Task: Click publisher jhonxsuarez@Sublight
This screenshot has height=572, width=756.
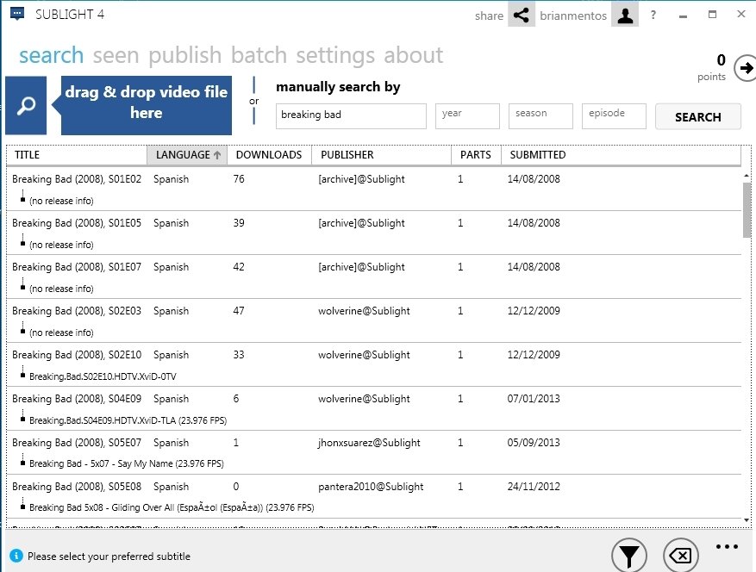Action: pos(369,443)
